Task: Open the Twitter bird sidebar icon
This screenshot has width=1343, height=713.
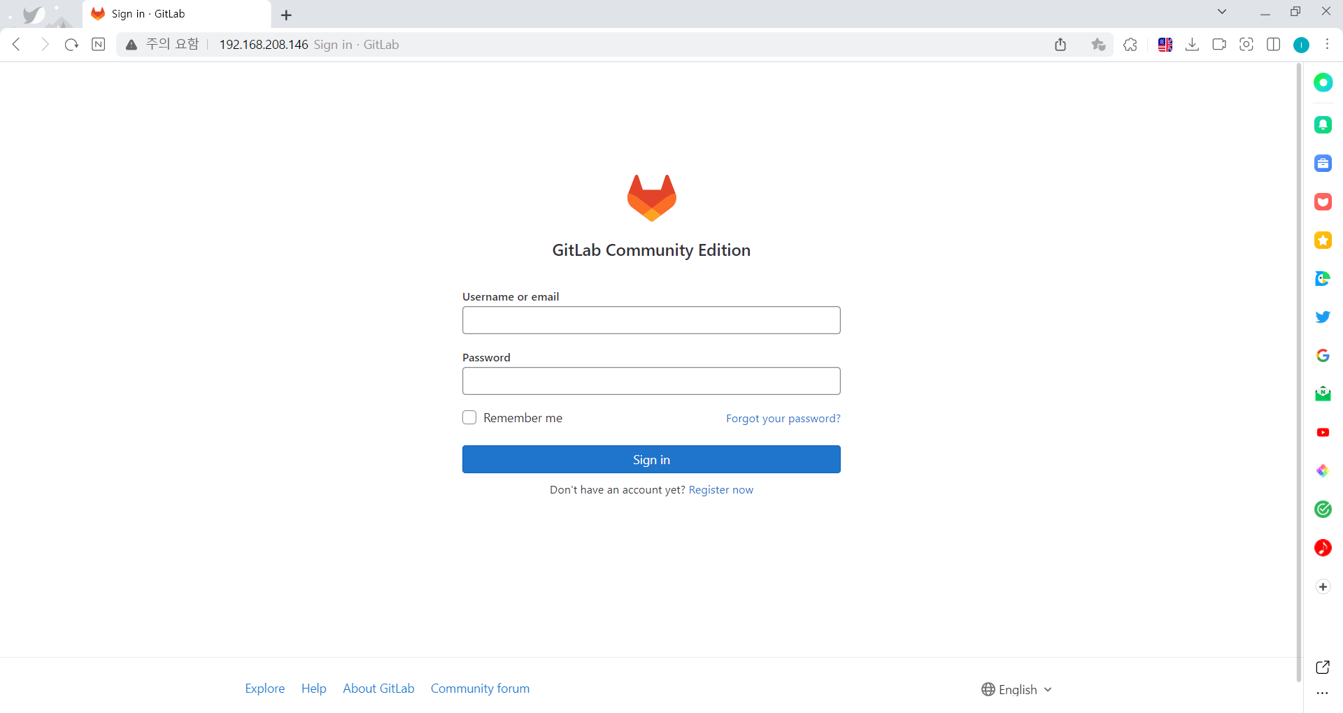Action: pyautogui.click(x=1323, y=317)
